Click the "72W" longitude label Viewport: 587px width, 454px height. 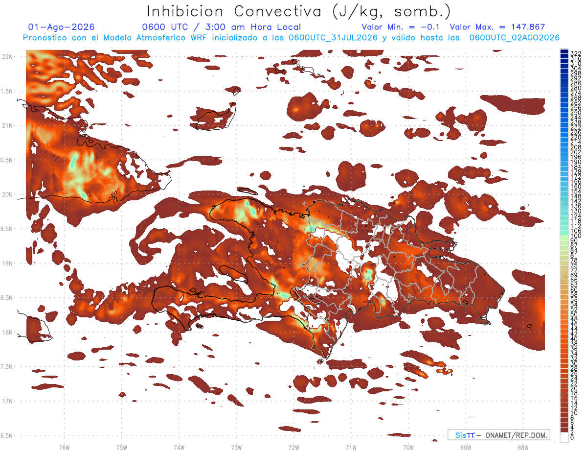pos(293,447)
